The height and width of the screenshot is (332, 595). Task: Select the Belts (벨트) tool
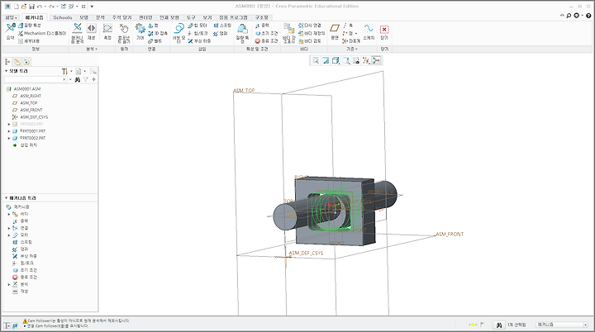coord(155,41)
